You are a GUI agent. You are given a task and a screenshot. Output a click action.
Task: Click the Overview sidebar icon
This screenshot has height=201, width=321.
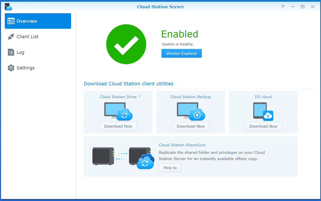(x=11, y=21)
